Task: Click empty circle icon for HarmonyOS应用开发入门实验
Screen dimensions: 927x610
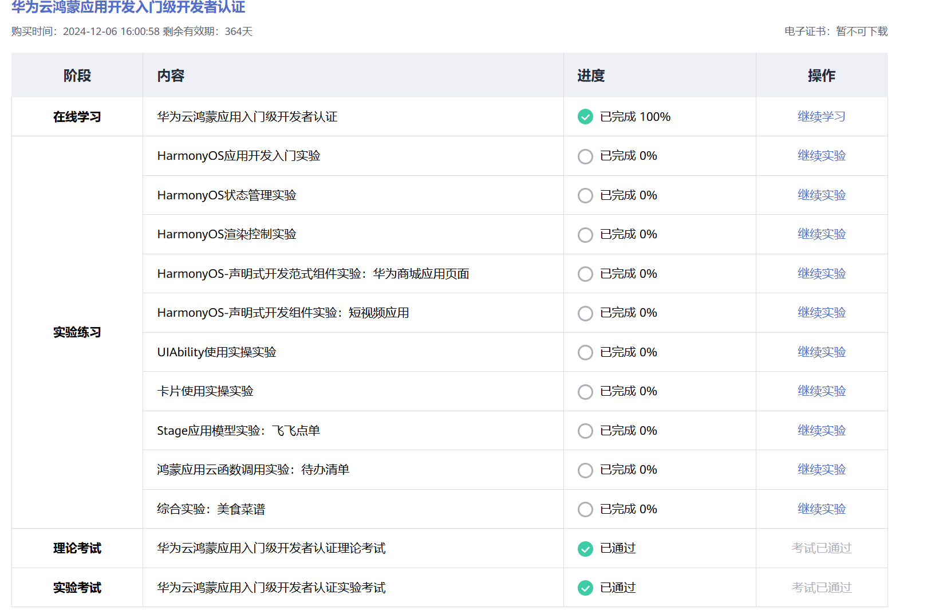Action: point(585,156)
